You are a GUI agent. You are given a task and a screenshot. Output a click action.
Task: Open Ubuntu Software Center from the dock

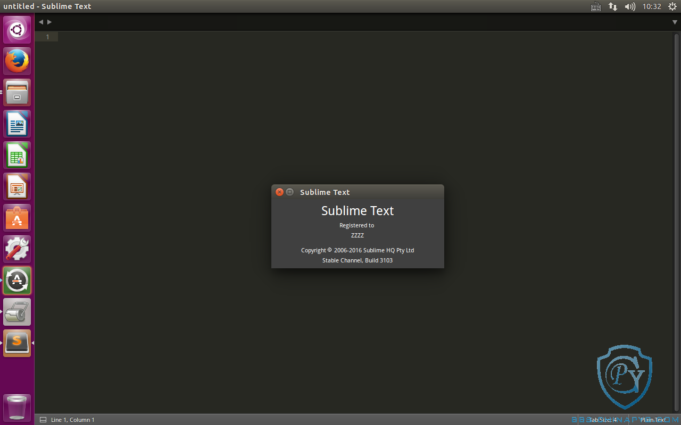tap(17, 218)
